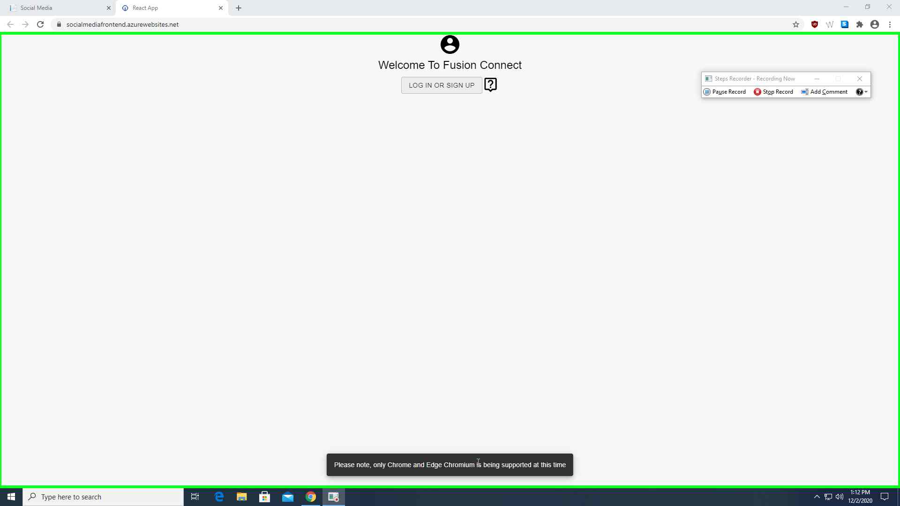Open the question mark help icon
This screenshot has width=900, height=506.
click(490, 85)
